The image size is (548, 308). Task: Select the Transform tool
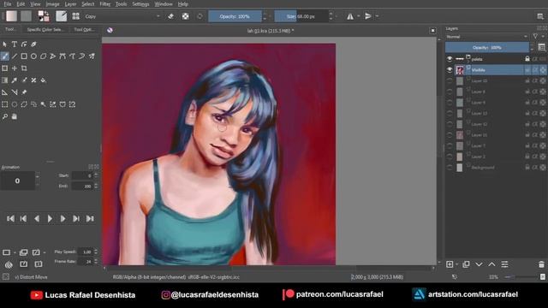click(x=4, y=68)
